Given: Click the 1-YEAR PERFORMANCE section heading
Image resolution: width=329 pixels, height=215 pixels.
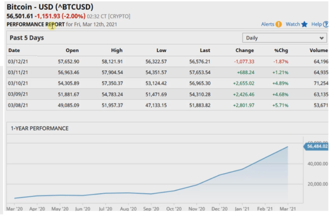Looking at the screenshot, I should click(39, 128).
